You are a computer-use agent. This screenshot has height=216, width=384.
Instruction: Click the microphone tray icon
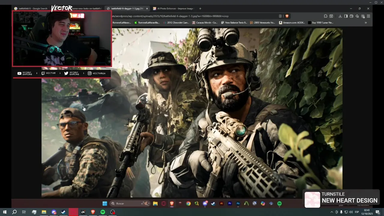pyautogui.click(x=341, y=212)
